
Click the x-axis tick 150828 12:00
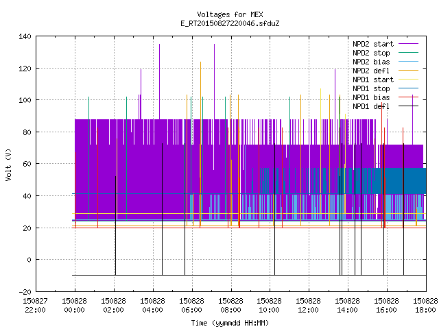(x=308, y=306)
